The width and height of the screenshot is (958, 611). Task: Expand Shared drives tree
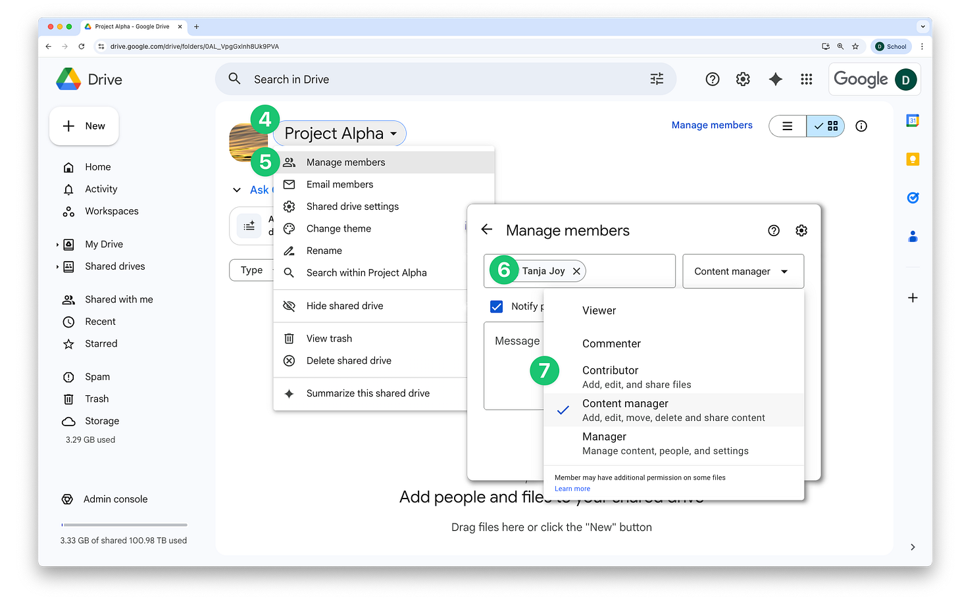[57, 267]
